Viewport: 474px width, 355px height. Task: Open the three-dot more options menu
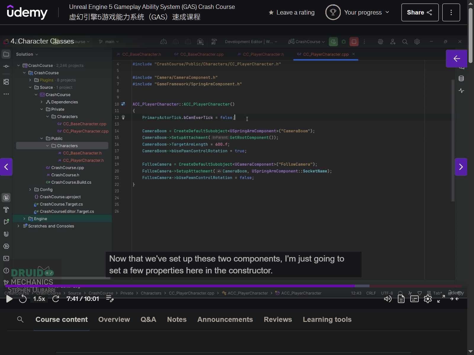451,12
